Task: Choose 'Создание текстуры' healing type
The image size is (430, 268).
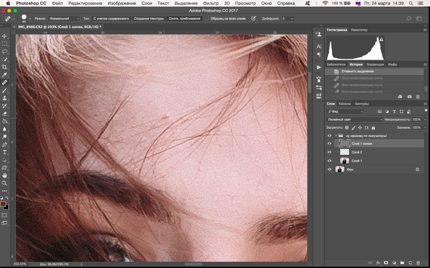Action: 149,18
